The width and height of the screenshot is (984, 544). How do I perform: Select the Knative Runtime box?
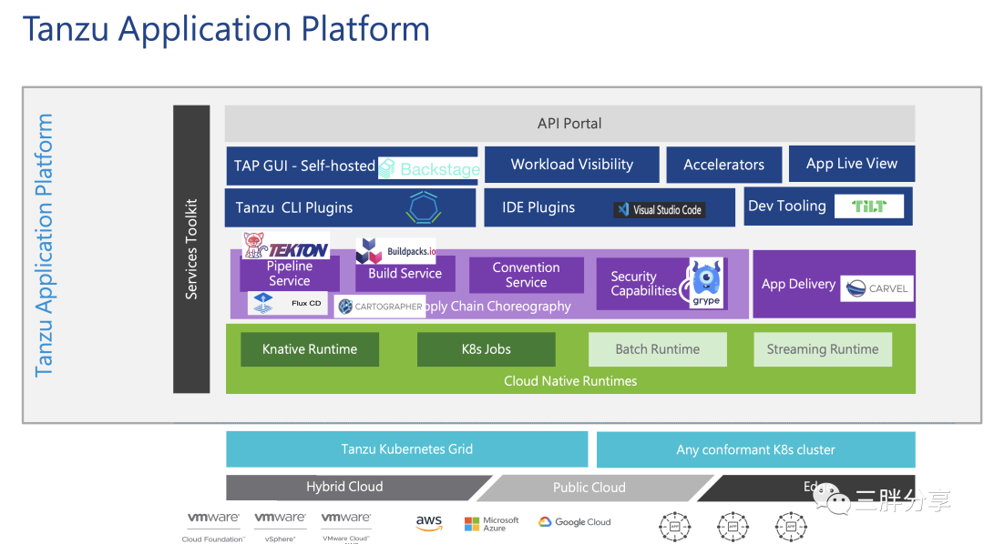pos(310,349)
